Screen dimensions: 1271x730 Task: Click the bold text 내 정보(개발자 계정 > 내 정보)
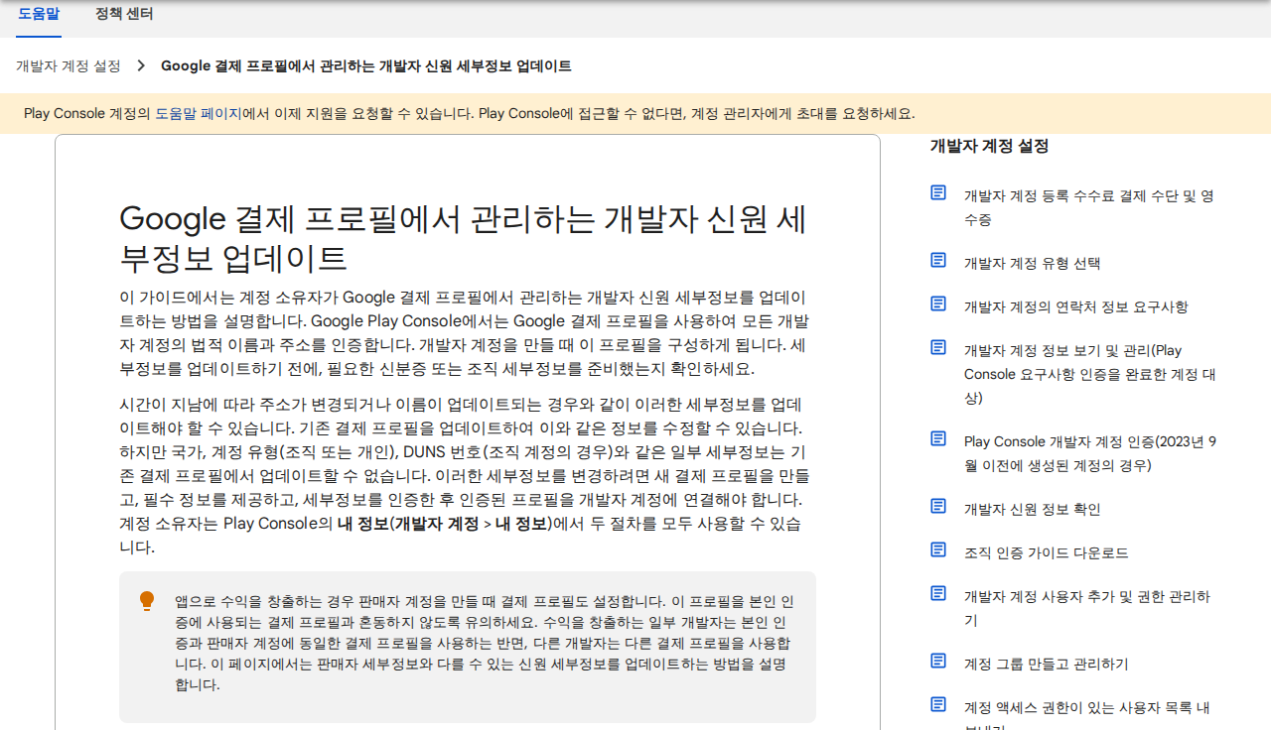(x=444, y=523)
